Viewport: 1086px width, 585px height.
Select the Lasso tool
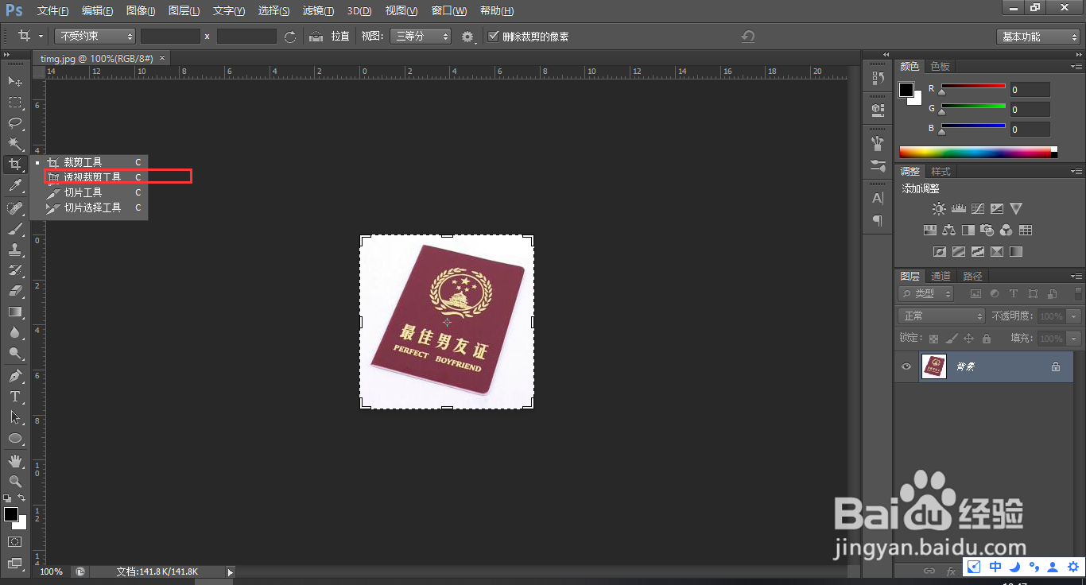click(x=14, y=123)
